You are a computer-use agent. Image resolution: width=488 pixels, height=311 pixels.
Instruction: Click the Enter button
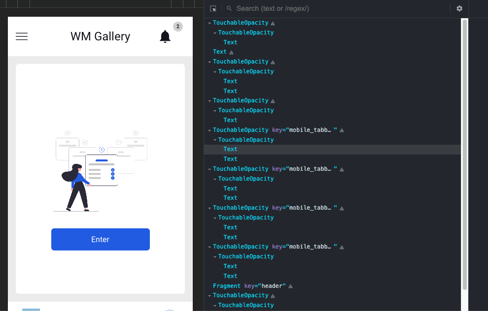[x=100, y=239]
